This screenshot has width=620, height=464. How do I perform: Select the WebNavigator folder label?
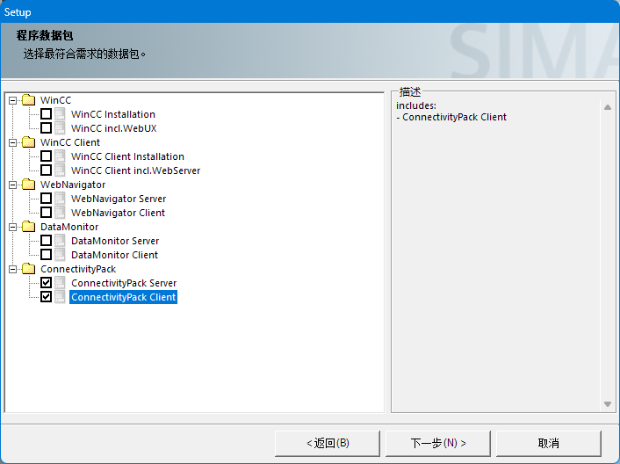tap(73, 185)
